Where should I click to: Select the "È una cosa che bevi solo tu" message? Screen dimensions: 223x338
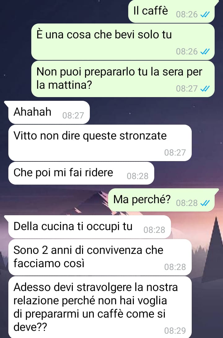tap(123, 42)
